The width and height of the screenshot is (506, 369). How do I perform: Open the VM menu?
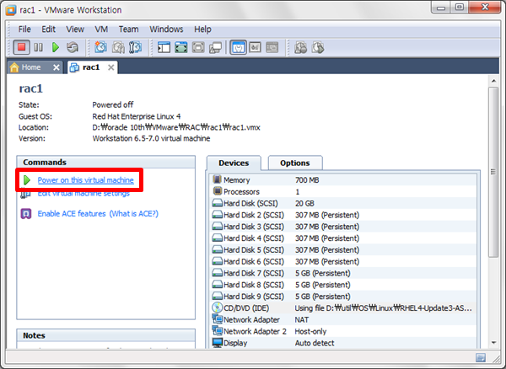coord(101,29)
